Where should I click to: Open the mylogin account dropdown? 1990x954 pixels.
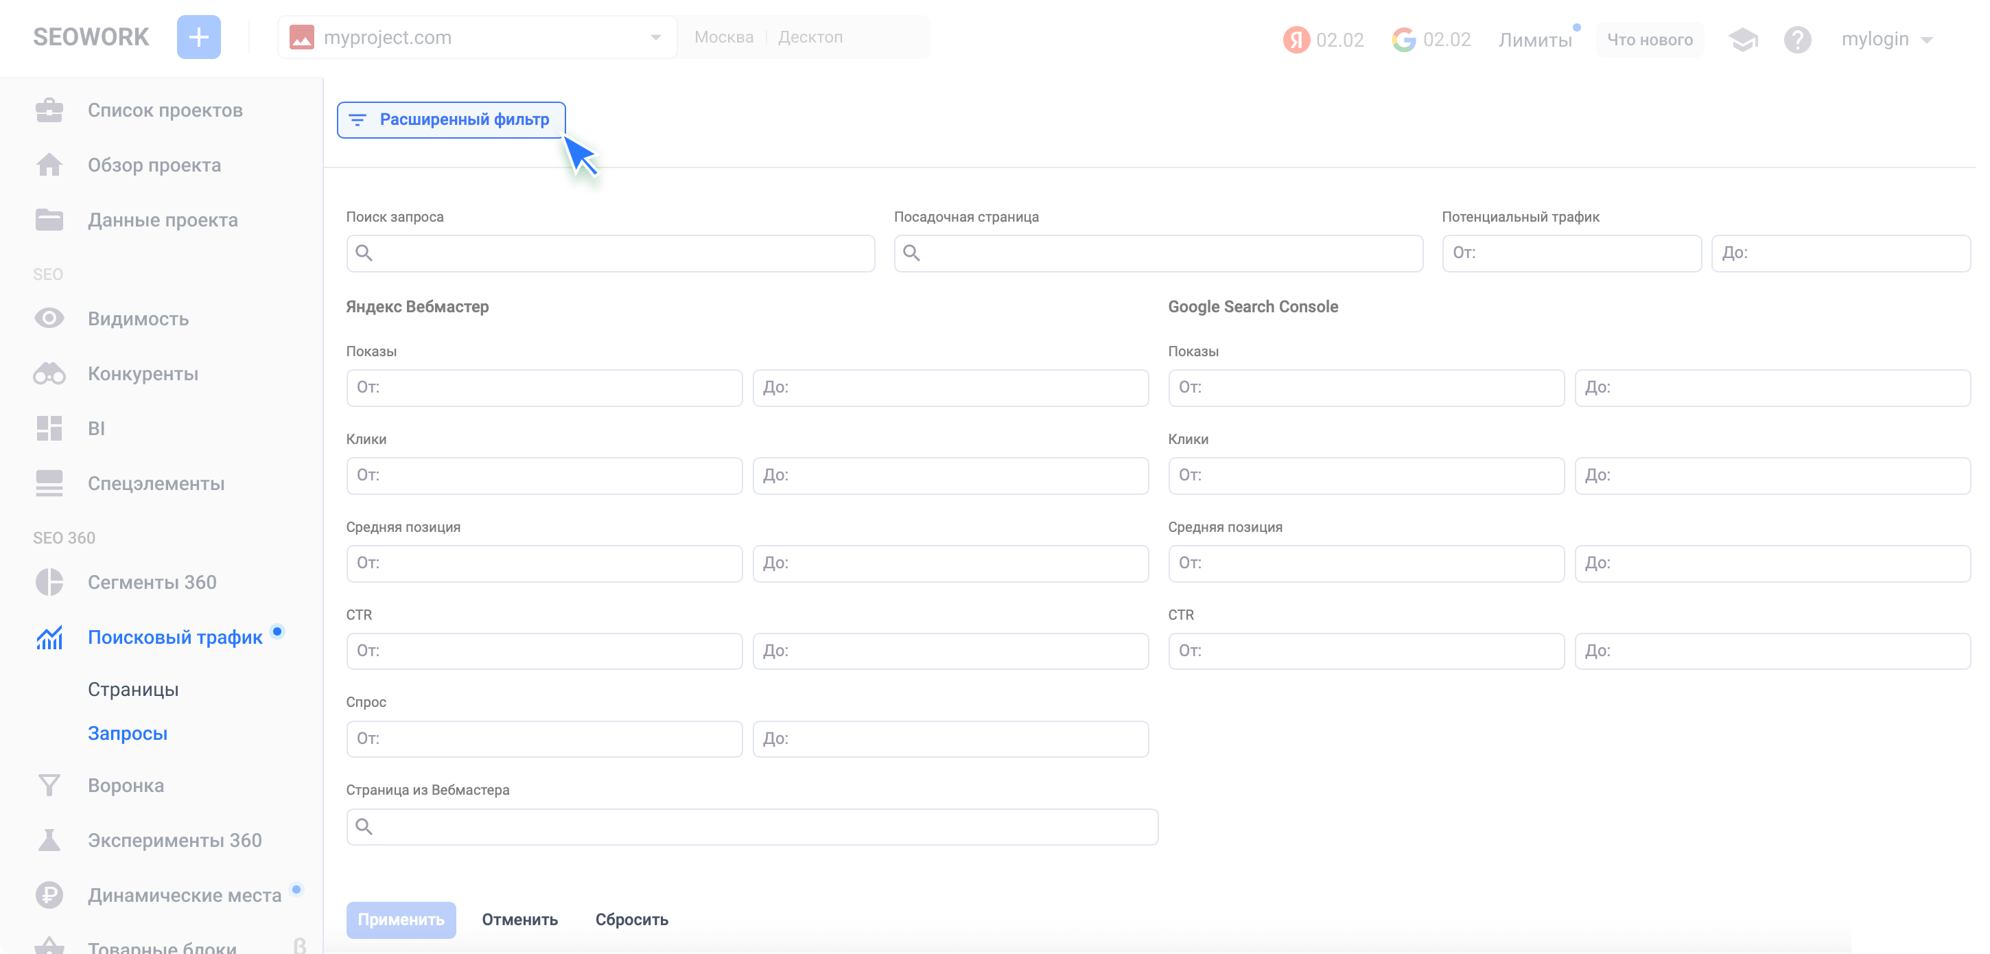point(1886,39)
